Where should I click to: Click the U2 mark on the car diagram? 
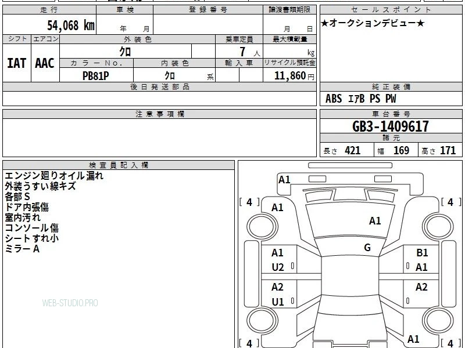[x=278, y=267]
